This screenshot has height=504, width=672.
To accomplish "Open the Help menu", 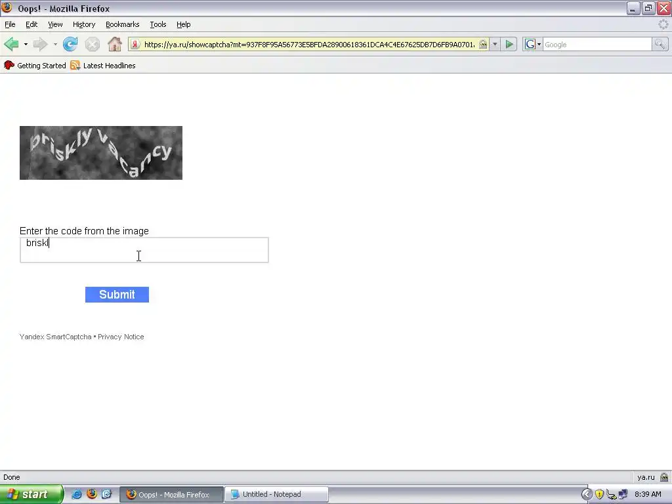I will pyautogui.click(x=184, y=24).
